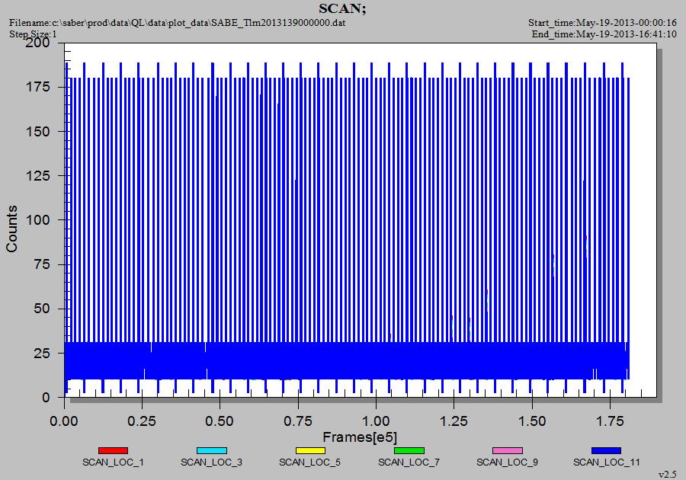
Task: Select the SCAN_LOC_11 legend label
Action: 607,462
